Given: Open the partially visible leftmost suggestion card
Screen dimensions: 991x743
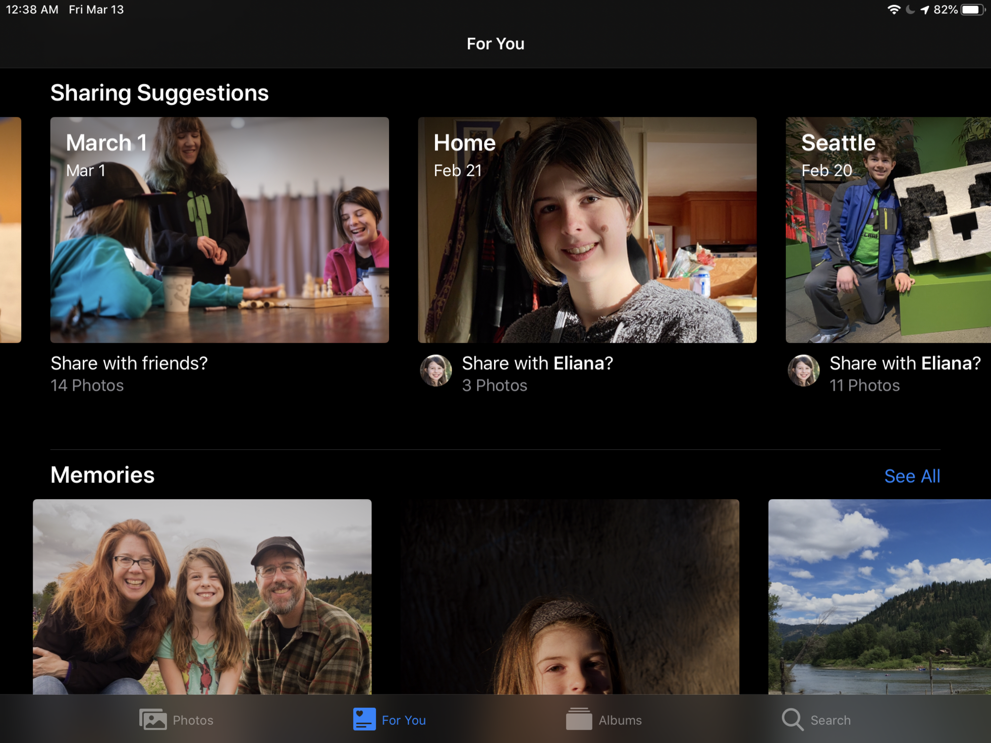Looking at the screenshot, I should pos(10,230).
